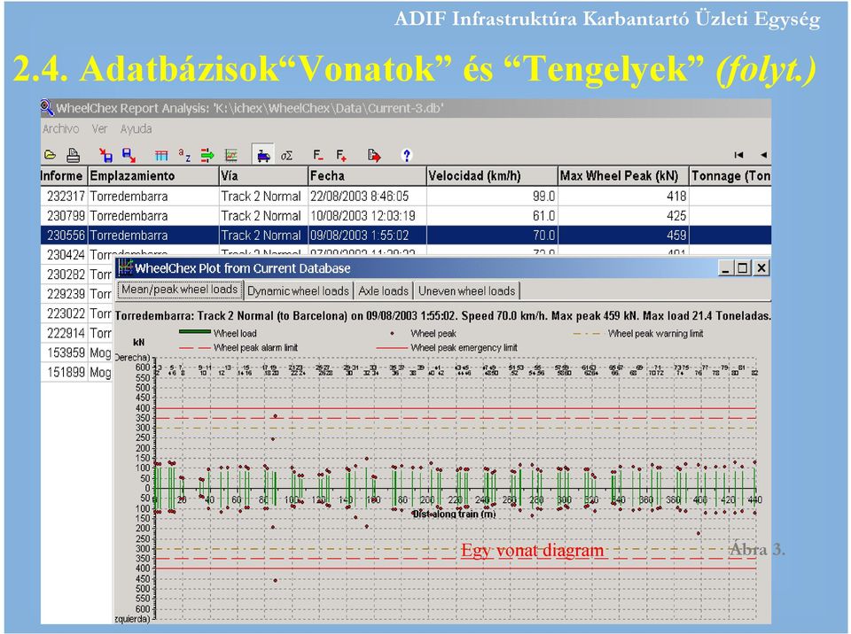Screen dimensions: 851x634
Task: Close the WheelChex Plot window
Action: coord(761,268)
